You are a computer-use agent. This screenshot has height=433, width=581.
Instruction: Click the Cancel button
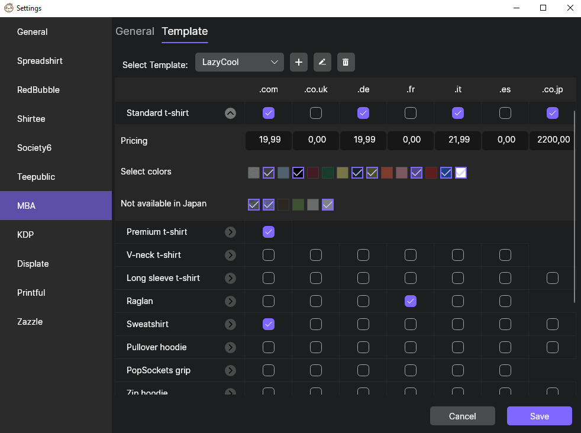click(463, 416)
